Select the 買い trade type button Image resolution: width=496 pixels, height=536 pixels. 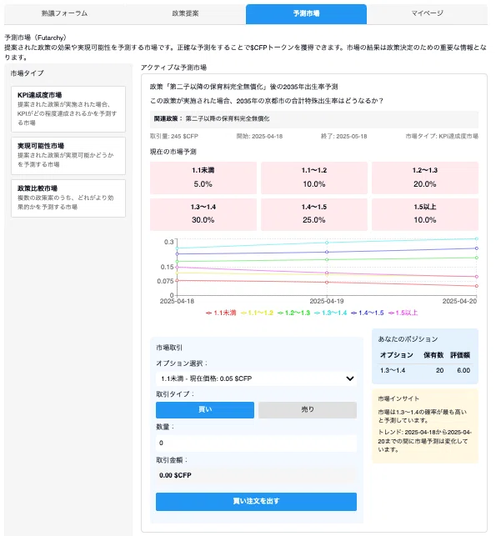coord(205,410)
